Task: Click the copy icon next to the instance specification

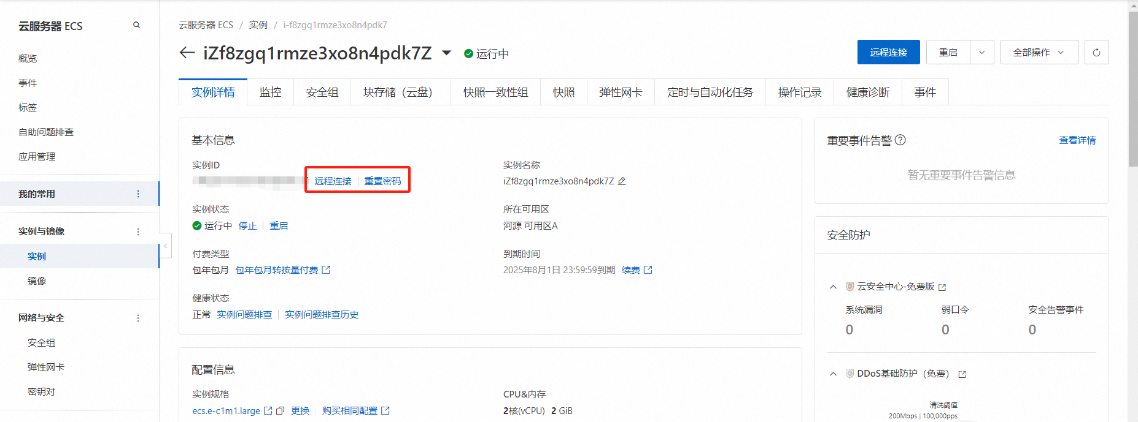Action: [280, 410]
